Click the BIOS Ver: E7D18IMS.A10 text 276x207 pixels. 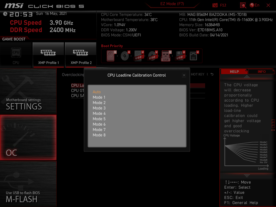pyautogui.click(x=201, y=30)
